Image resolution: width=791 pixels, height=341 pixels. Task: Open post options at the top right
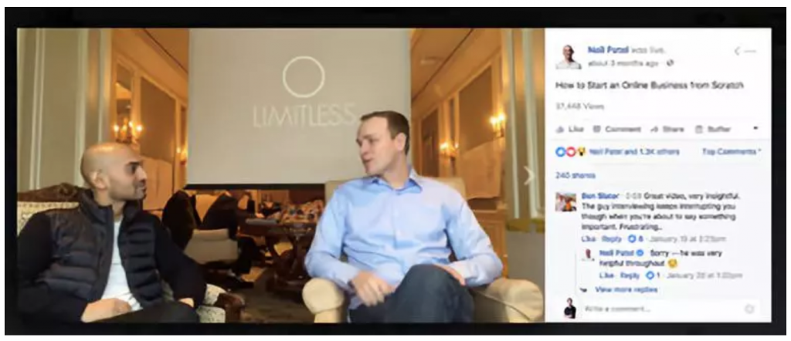[750, 51]
